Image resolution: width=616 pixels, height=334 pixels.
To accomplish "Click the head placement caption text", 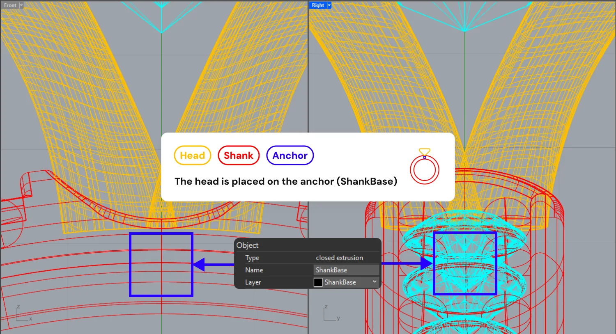I will [286, 181].
